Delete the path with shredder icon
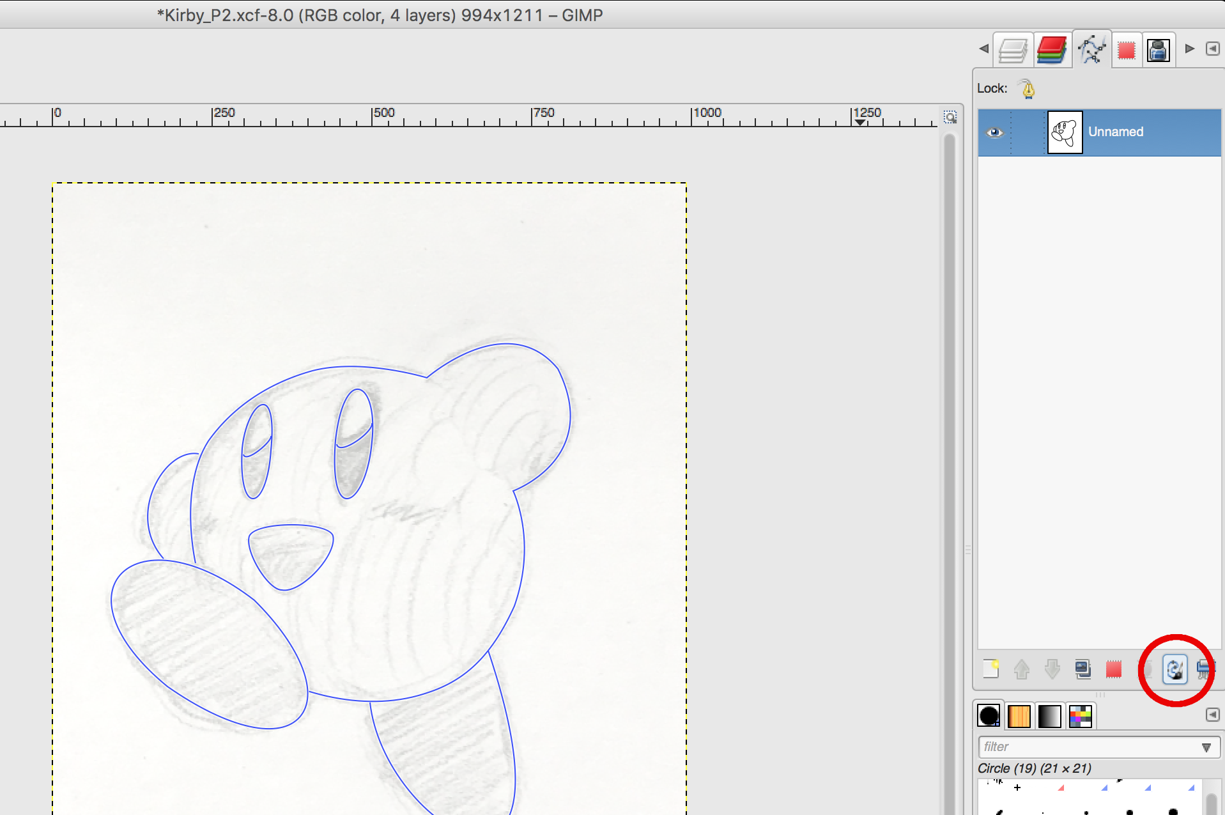This screenshot has width=1225, height=815. point(1204,669)
